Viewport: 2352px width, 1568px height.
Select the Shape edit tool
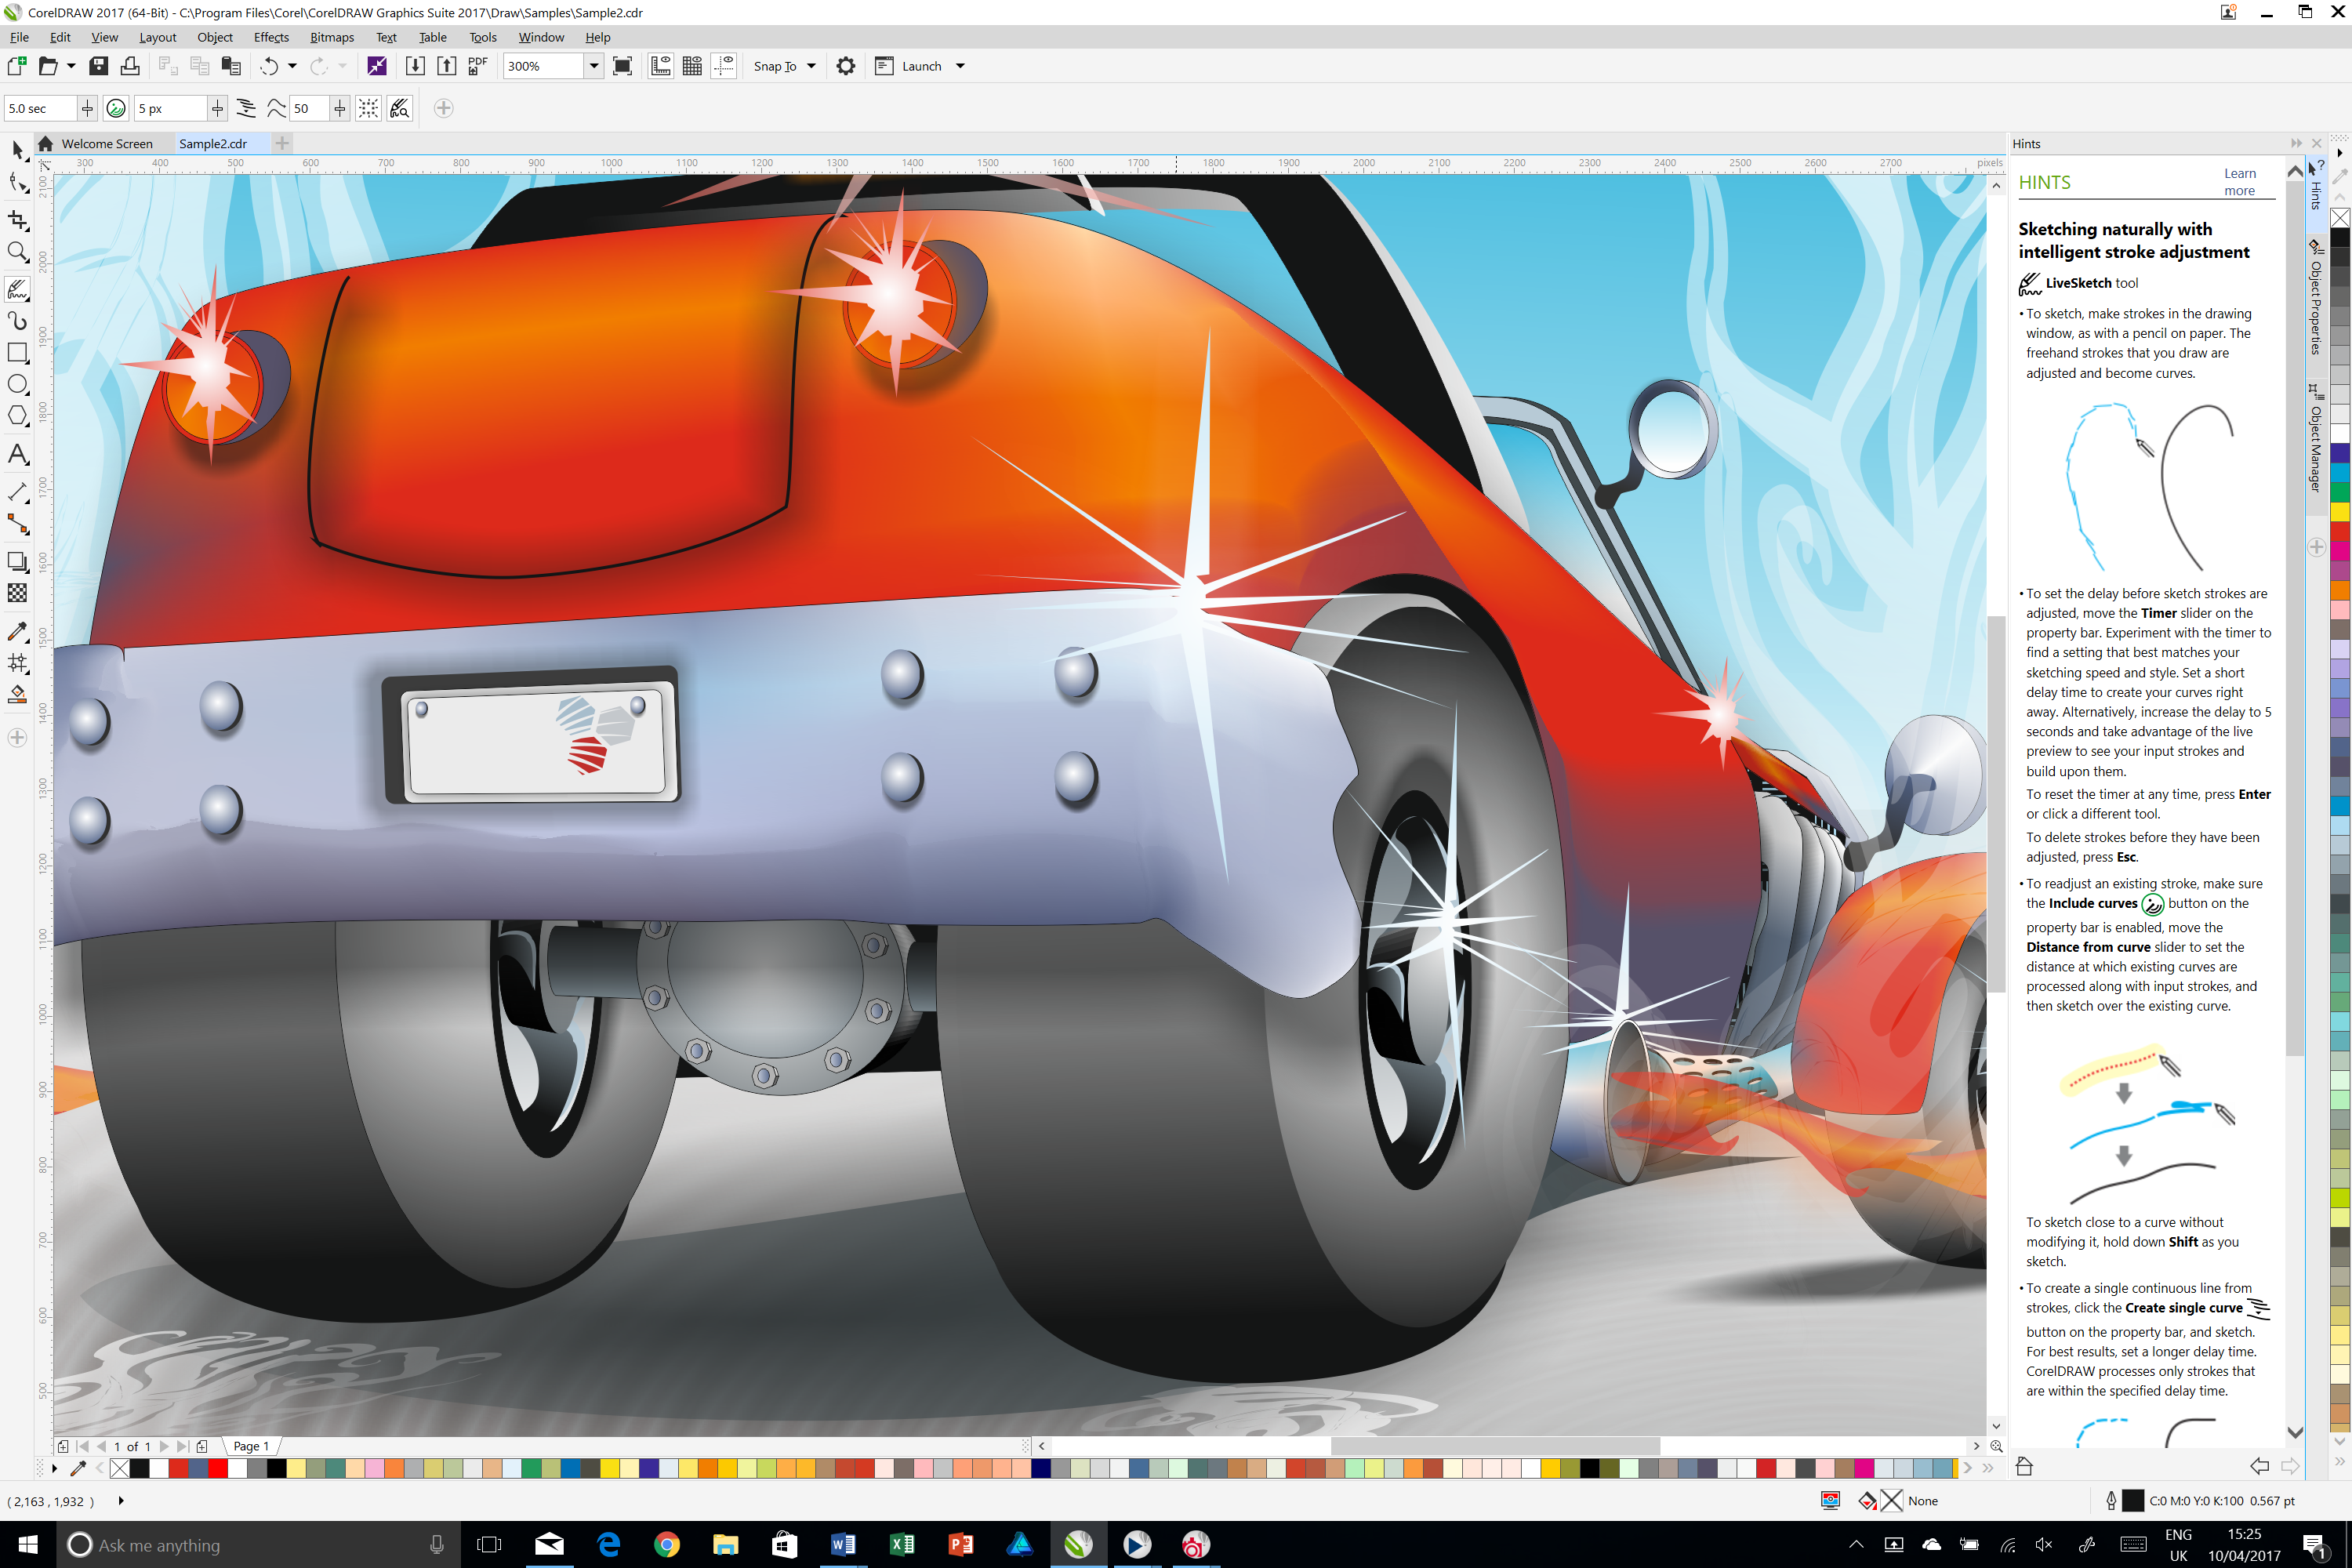(x=17, y=182)
